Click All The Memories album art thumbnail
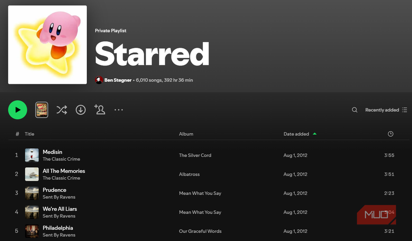The height and width of the screenshot is (241, 412). coord(32,174)
